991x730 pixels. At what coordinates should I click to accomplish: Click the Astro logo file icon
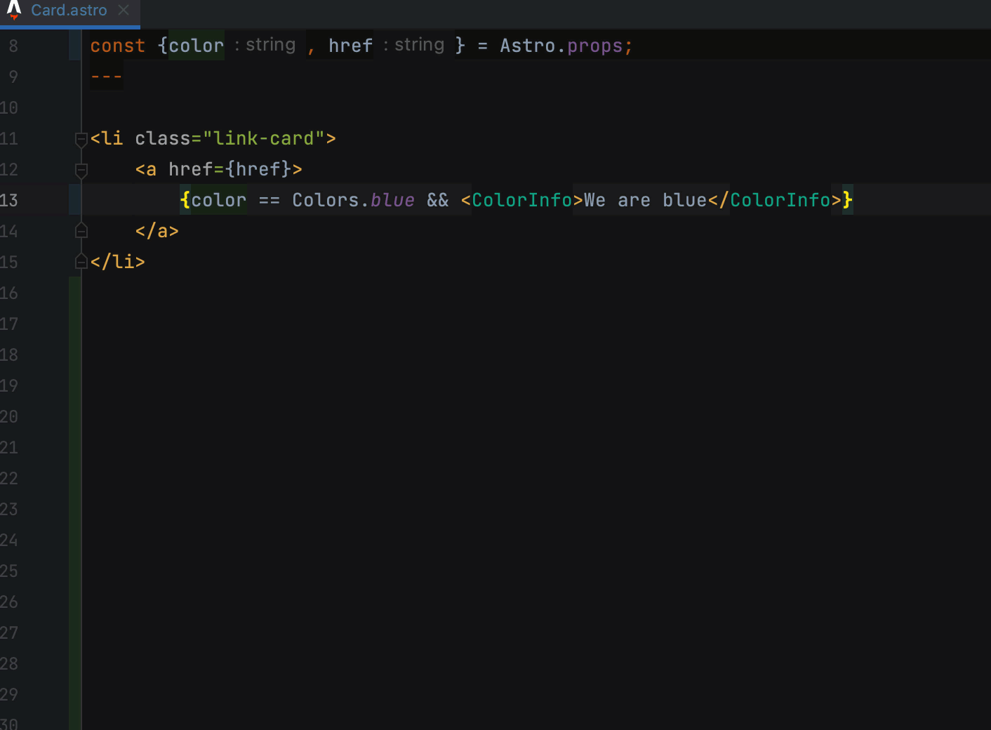13,10
